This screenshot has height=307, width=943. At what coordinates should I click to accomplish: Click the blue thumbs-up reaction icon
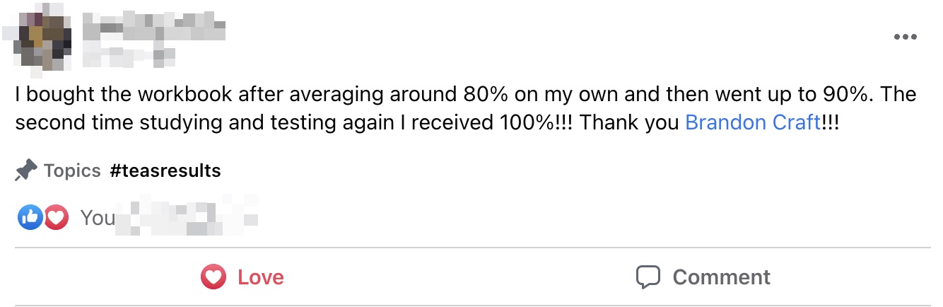click(x=30, y=218)
